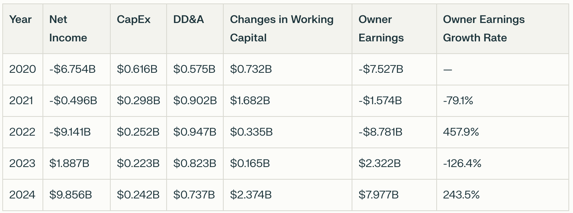Click the 2023 CapEx value $0.223B

[138, 164]
